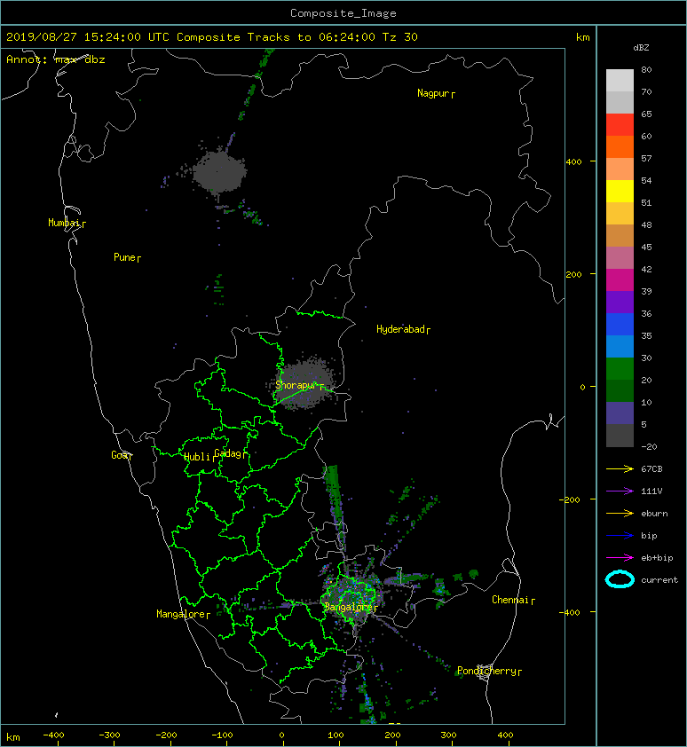687x747 pixels.
Task: Click the -300 tick on bottom axis
Action: coord(110,735)
